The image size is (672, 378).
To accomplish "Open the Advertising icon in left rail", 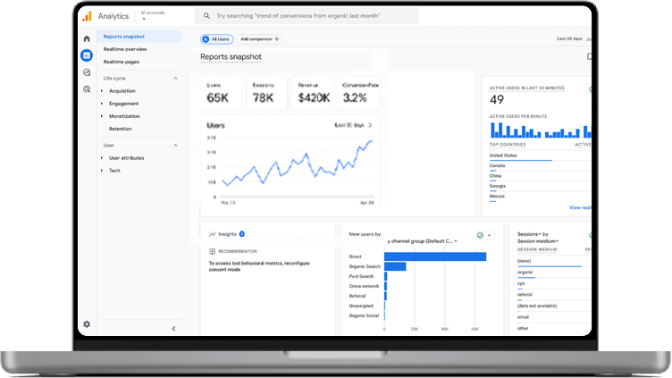I will point(87,89).
